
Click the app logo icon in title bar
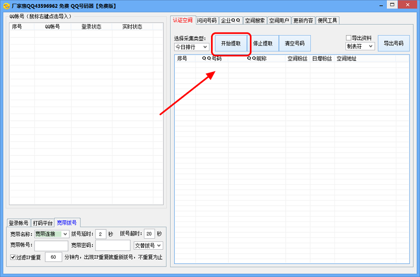tap(6, 6)
